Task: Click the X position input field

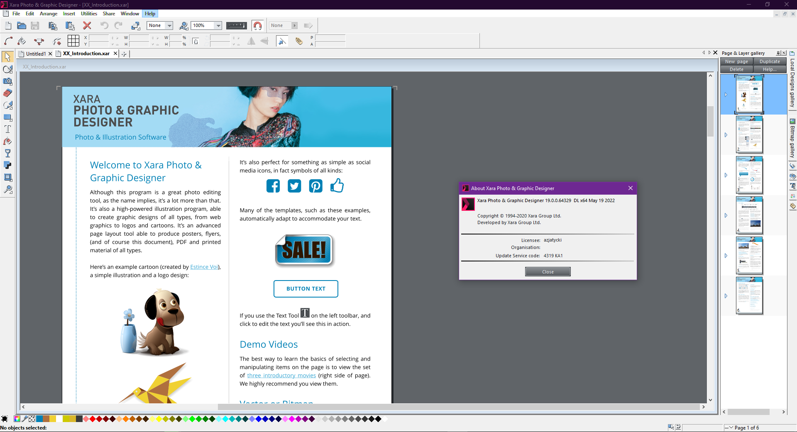Action: (x=99, y=38)
